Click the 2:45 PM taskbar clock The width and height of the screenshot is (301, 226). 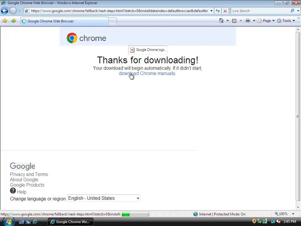coord(290,222)
